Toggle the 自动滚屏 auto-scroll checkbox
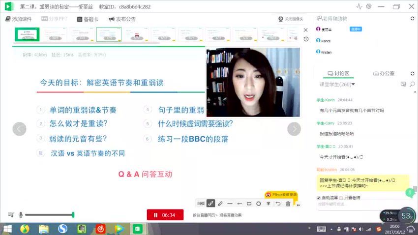 click(x=319, y=198)
